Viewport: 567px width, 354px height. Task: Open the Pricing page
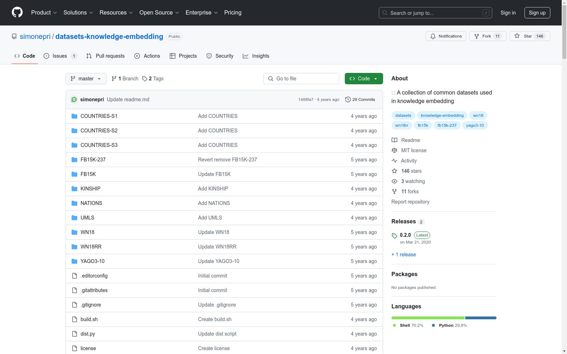(x=233, y=13)
